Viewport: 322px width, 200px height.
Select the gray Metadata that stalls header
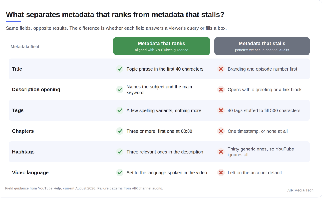point(262,46)
